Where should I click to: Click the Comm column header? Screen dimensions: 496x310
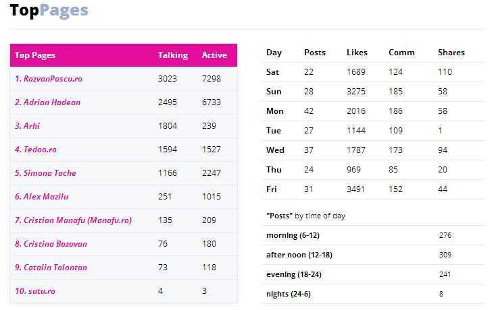pyautogui.click(x=401, y=53)
